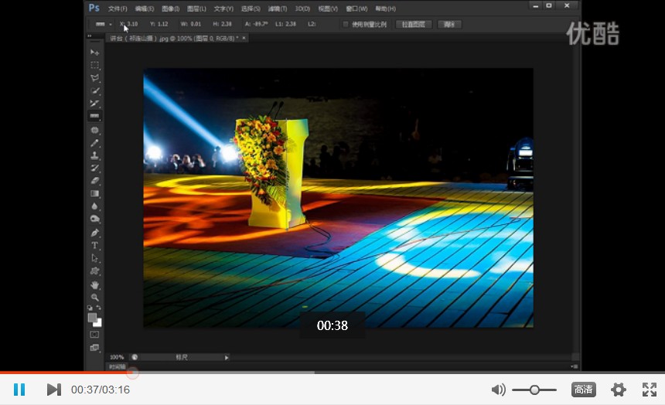The height and width of the screenshot is (405, 665).
Task: Click the background color swatch
Action: point(98,323)
